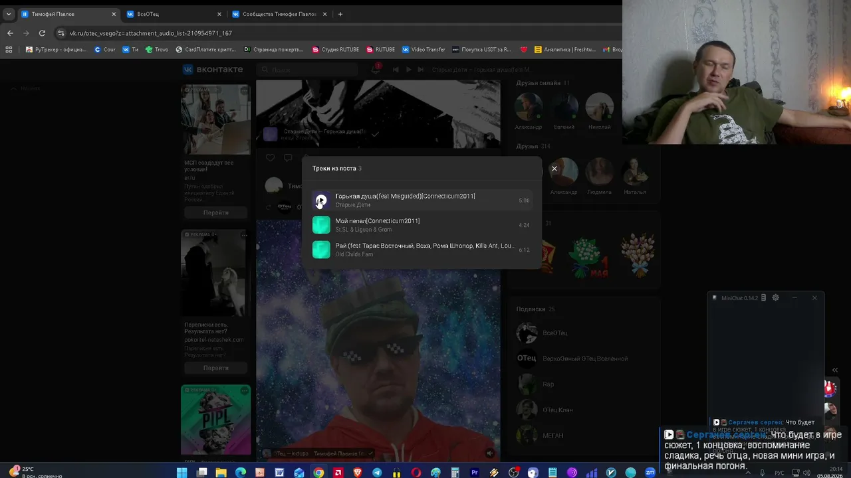Open the Video Transfer bookmark
851x478 pixels.
424,49
